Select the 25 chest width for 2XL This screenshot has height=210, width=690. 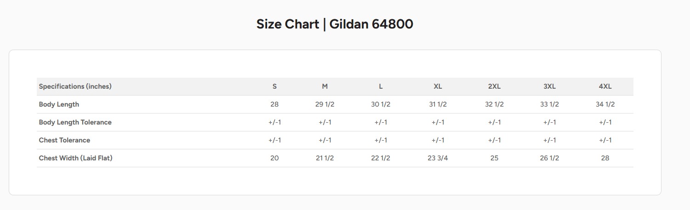[494, 158]
